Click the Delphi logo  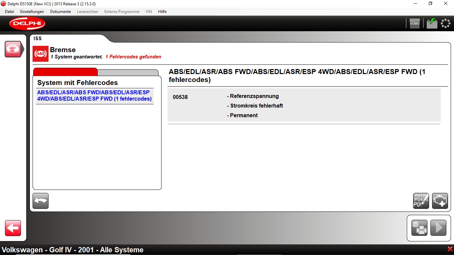point(27,23)
